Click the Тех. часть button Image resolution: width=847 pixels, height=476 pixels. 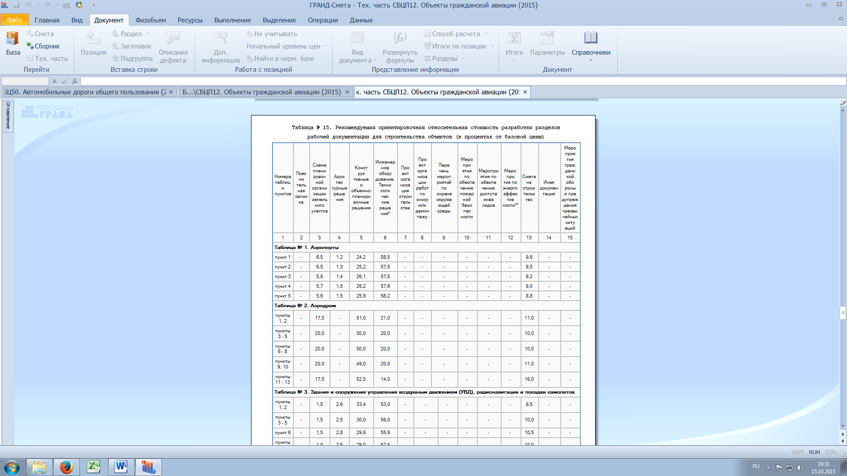pyautogui.click(x=47, y=59)
